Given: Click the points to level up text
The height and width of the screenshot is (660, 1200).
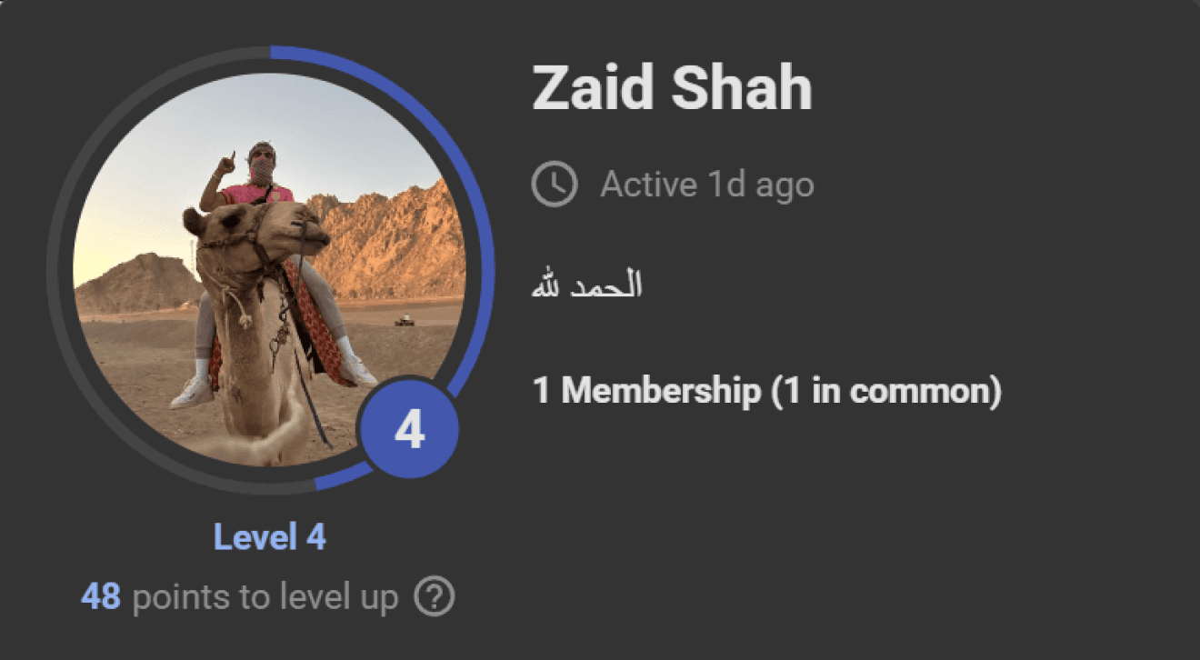Looking at the screenshot, I should pos(265,599).
